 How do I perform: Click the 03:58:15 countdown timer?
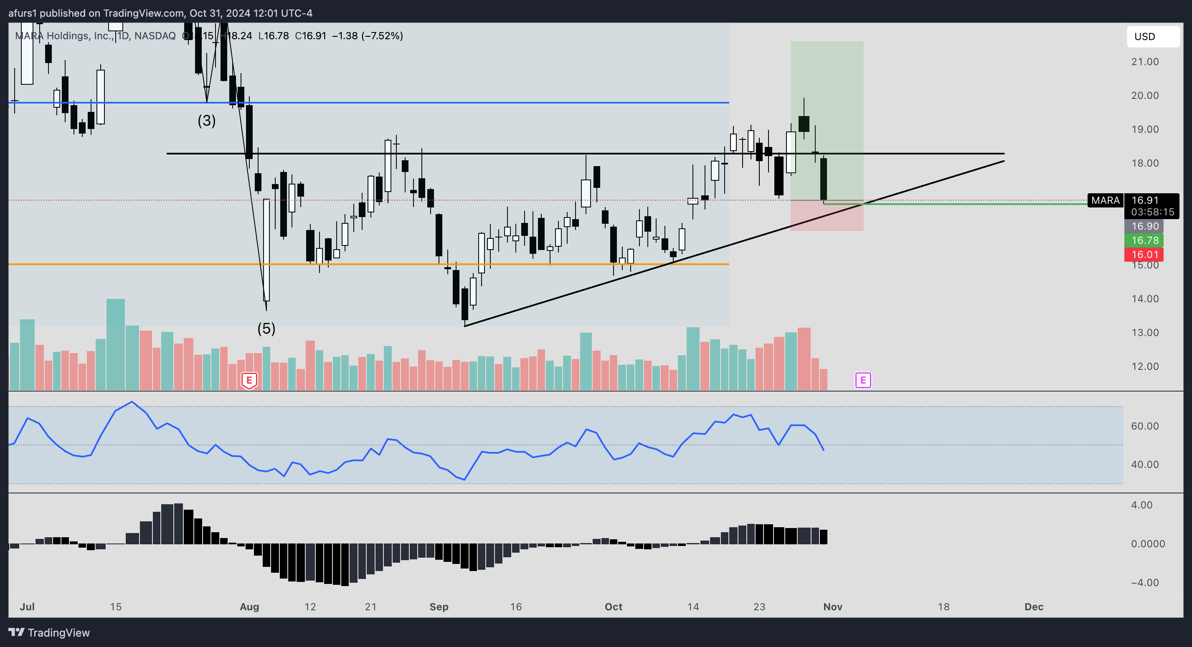pyautogui.click(x=1152, y=212)
